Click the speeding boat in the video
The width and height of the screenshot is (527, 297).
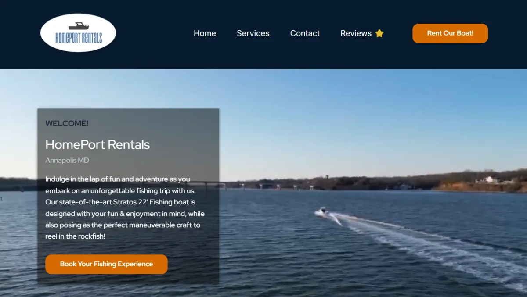(322, 211)
